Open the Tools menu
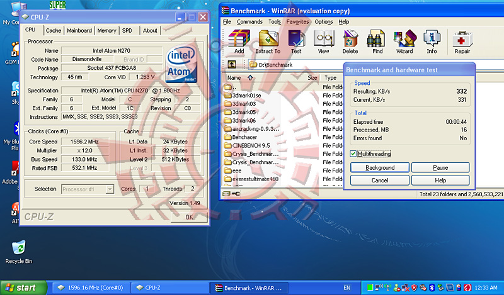This screenshot has width=504, height=295. (275, 22)
